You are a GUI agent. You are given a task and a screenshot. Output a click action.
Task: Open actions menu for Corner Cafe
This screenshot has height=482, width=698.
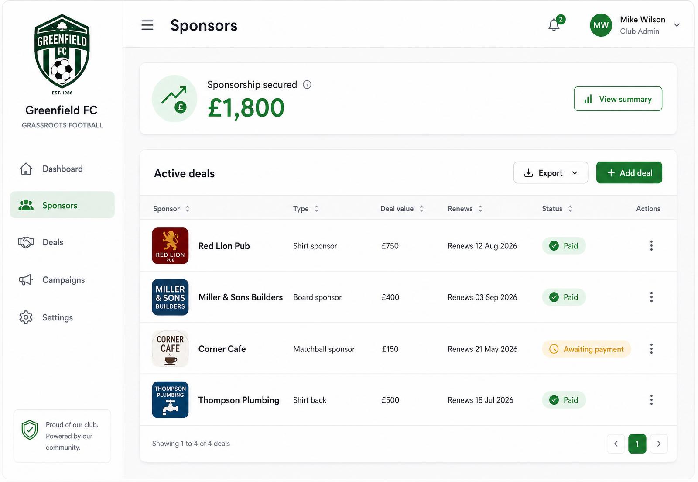click(x=651, y=348)
